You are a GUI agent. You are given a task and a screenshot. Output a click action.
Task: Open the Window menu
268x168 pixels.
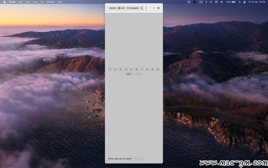click(51, 2)
